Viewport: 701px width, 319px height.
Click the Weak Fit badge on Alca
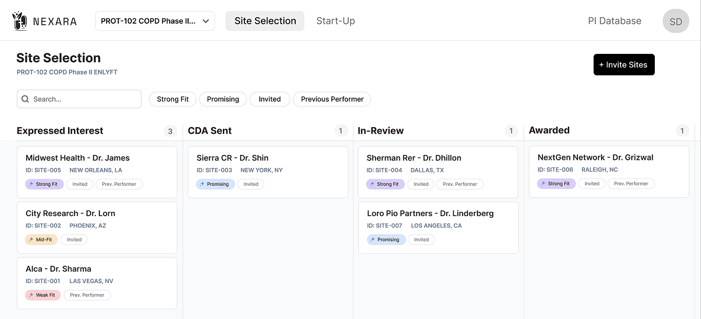pos(43,295)
